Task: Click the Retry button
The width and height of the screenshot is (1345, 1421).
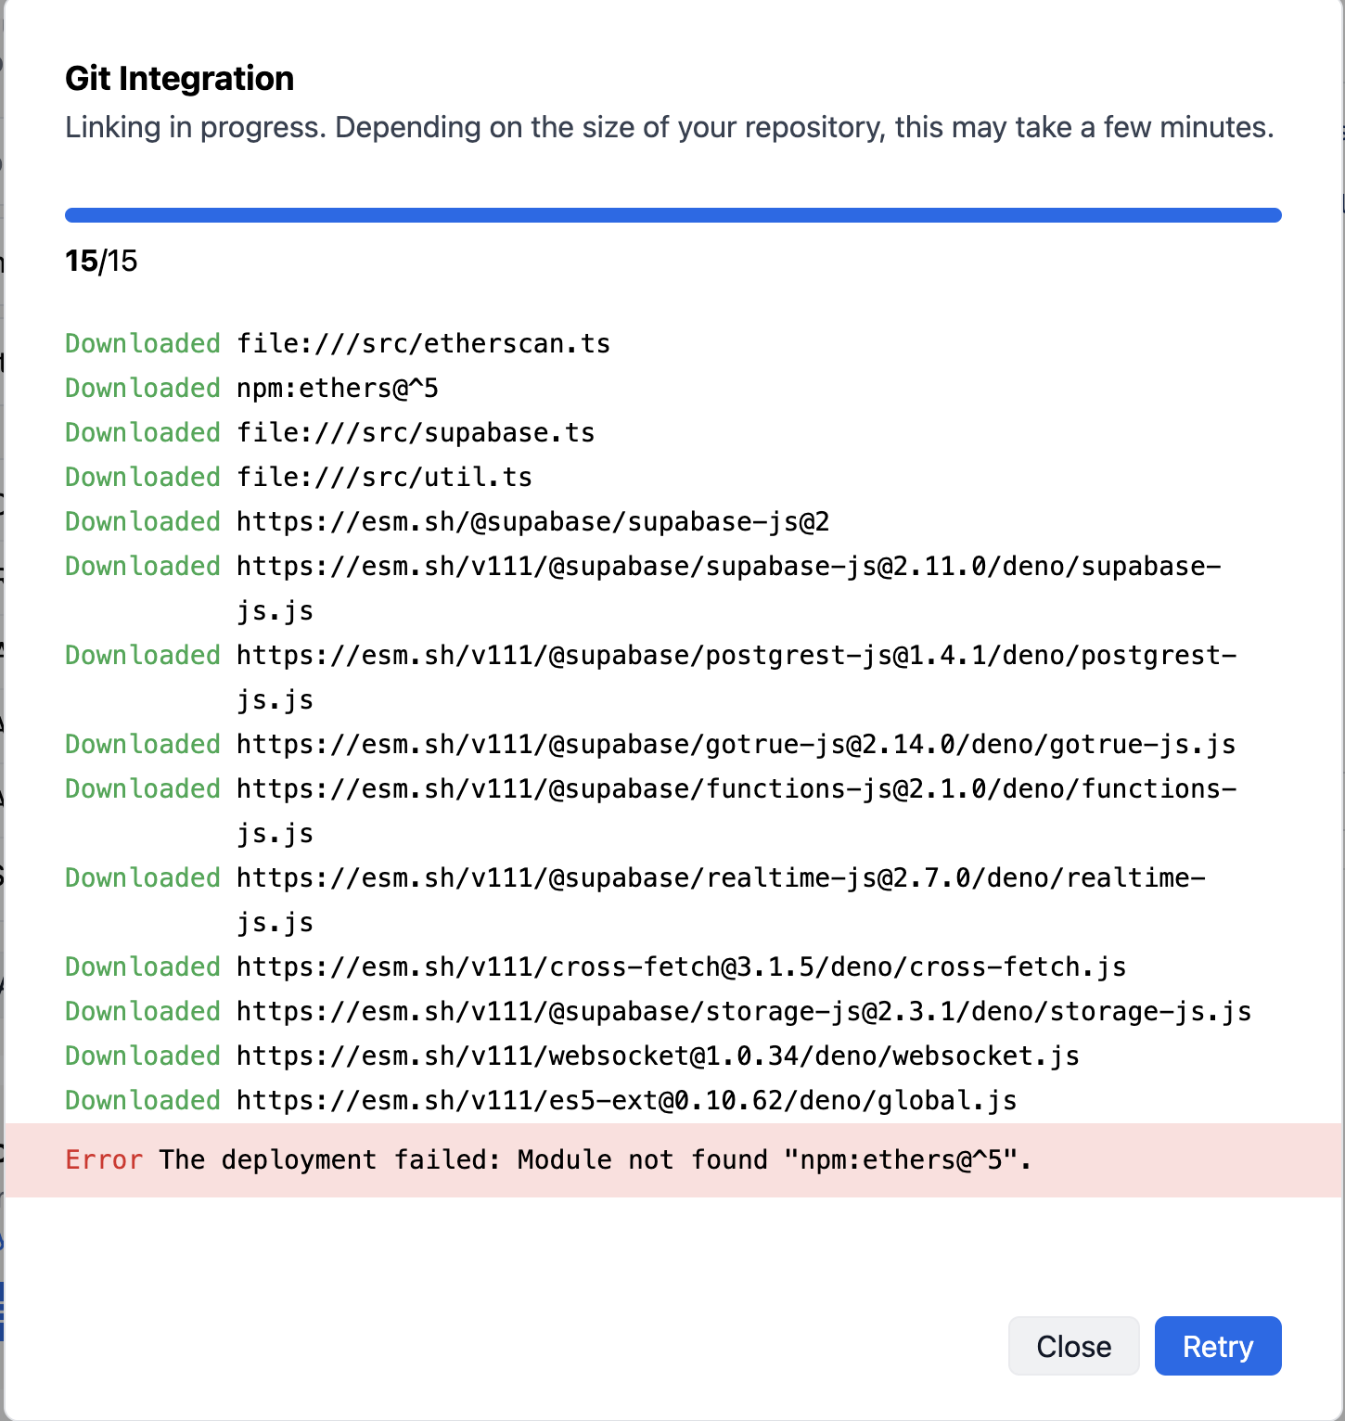Action: coord(1217,1346)
